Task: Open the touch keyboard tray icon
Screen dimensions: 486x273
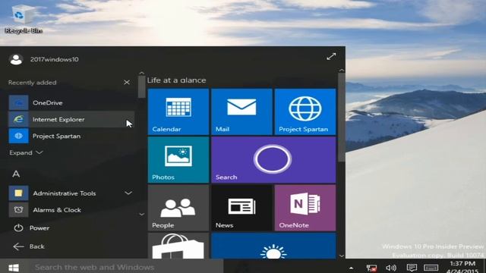Action: pyautogui.click(x=431, y=268)
